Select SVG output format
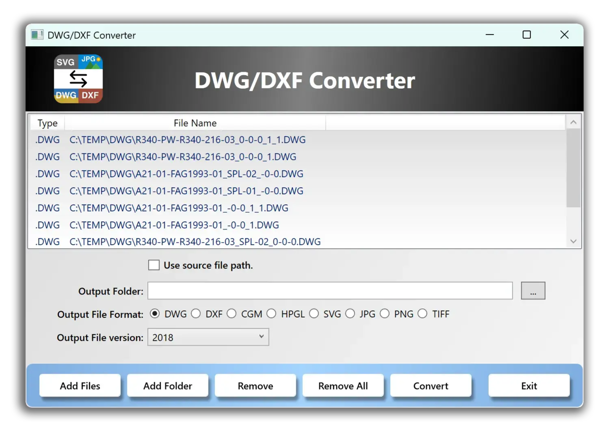 pyautogui.click(x=314, y=314)
